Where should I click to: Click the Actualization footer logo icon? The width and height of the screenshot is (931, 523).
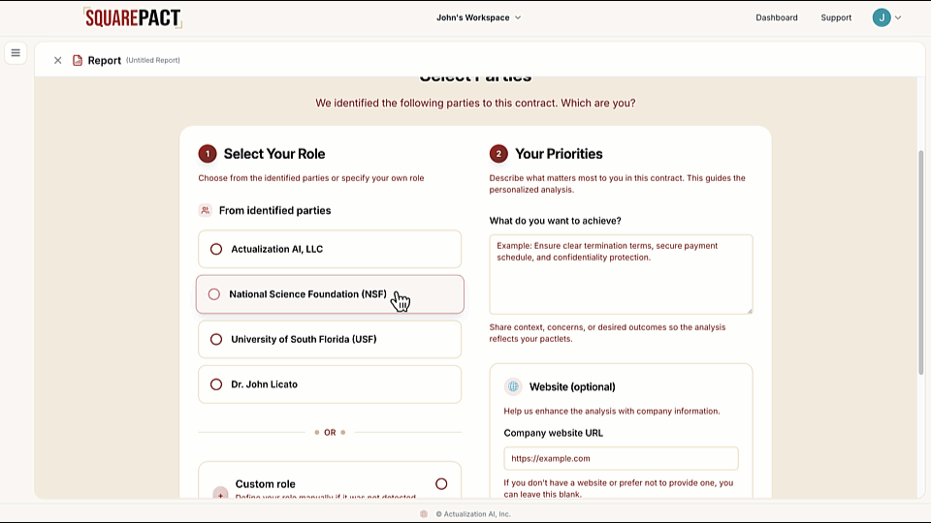point(424,514)
